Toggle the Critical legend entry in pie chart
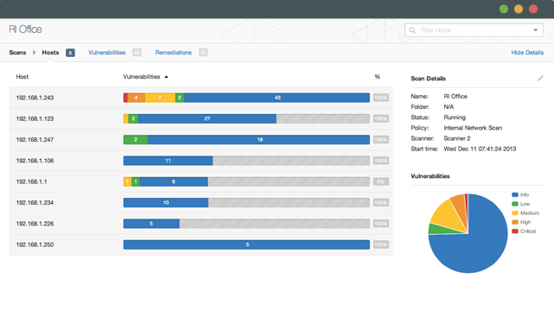This screenshot has width=554, height=311. [524, 232]
